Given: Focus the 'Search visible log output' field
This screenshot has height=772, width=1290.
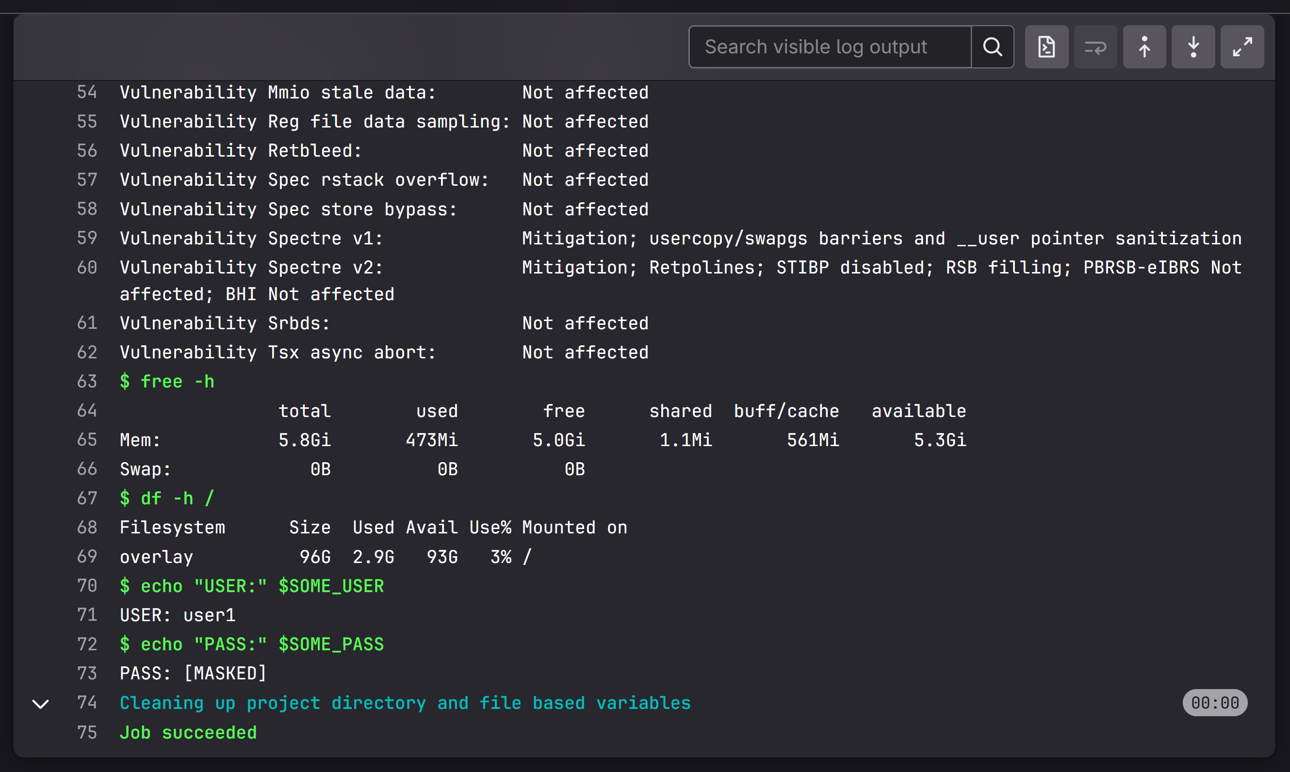Looking at the screenshot, I should [x=830, y=47].
